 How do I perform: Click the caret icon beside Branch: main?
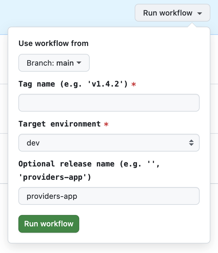(x=79, y=63)
